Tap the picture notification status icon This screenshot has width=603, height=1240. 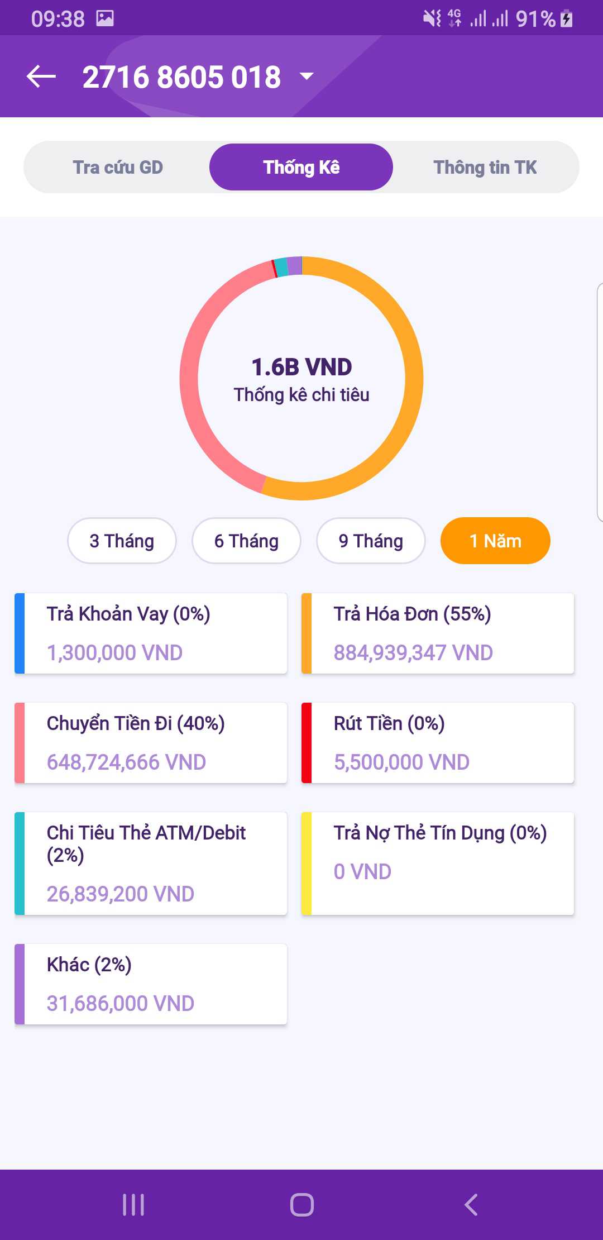click(x=105, y=18)
